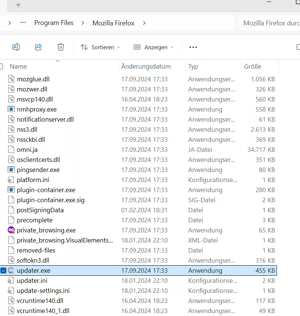300x316 pixels.
Task: Sort by the Größe column header
Action: (253, 66)
